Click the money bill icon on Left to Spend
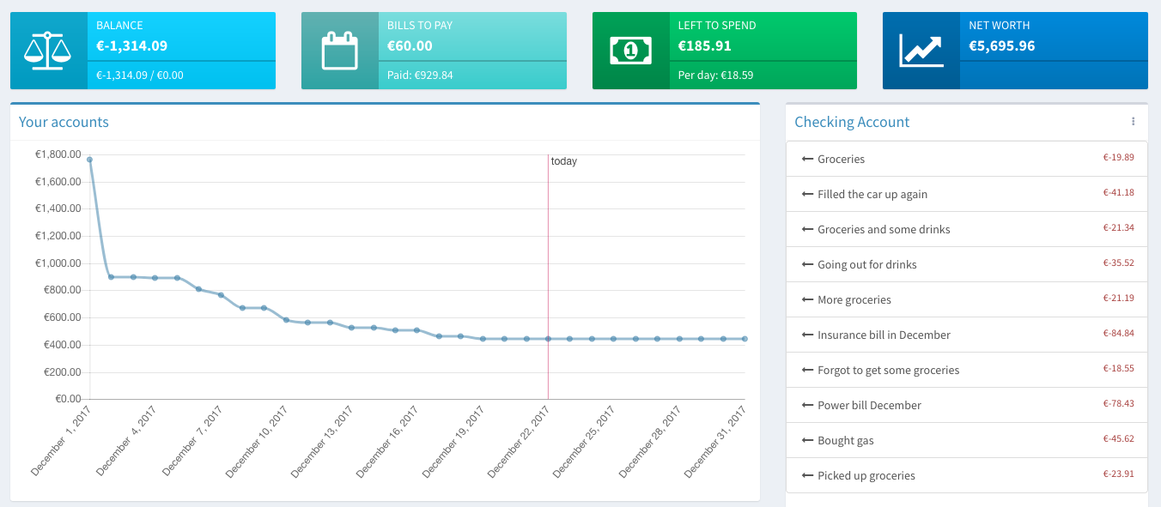This screenshot has height=507, width=1161. [630, 51]
